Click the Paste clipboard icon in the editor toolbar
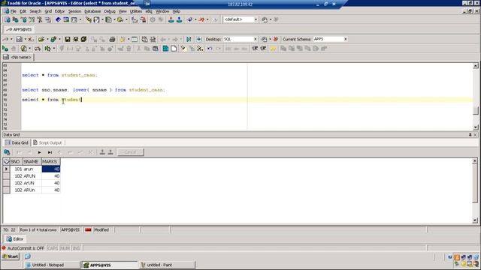This screenshot has width=481, height=270. point(156,49)
